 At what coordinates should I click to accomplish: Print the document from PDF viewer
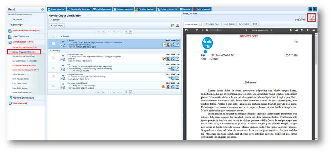point(297,30)
